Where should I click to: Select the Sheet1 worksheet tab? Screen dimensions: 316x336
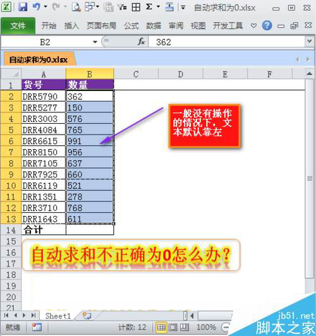coord(58,316)
